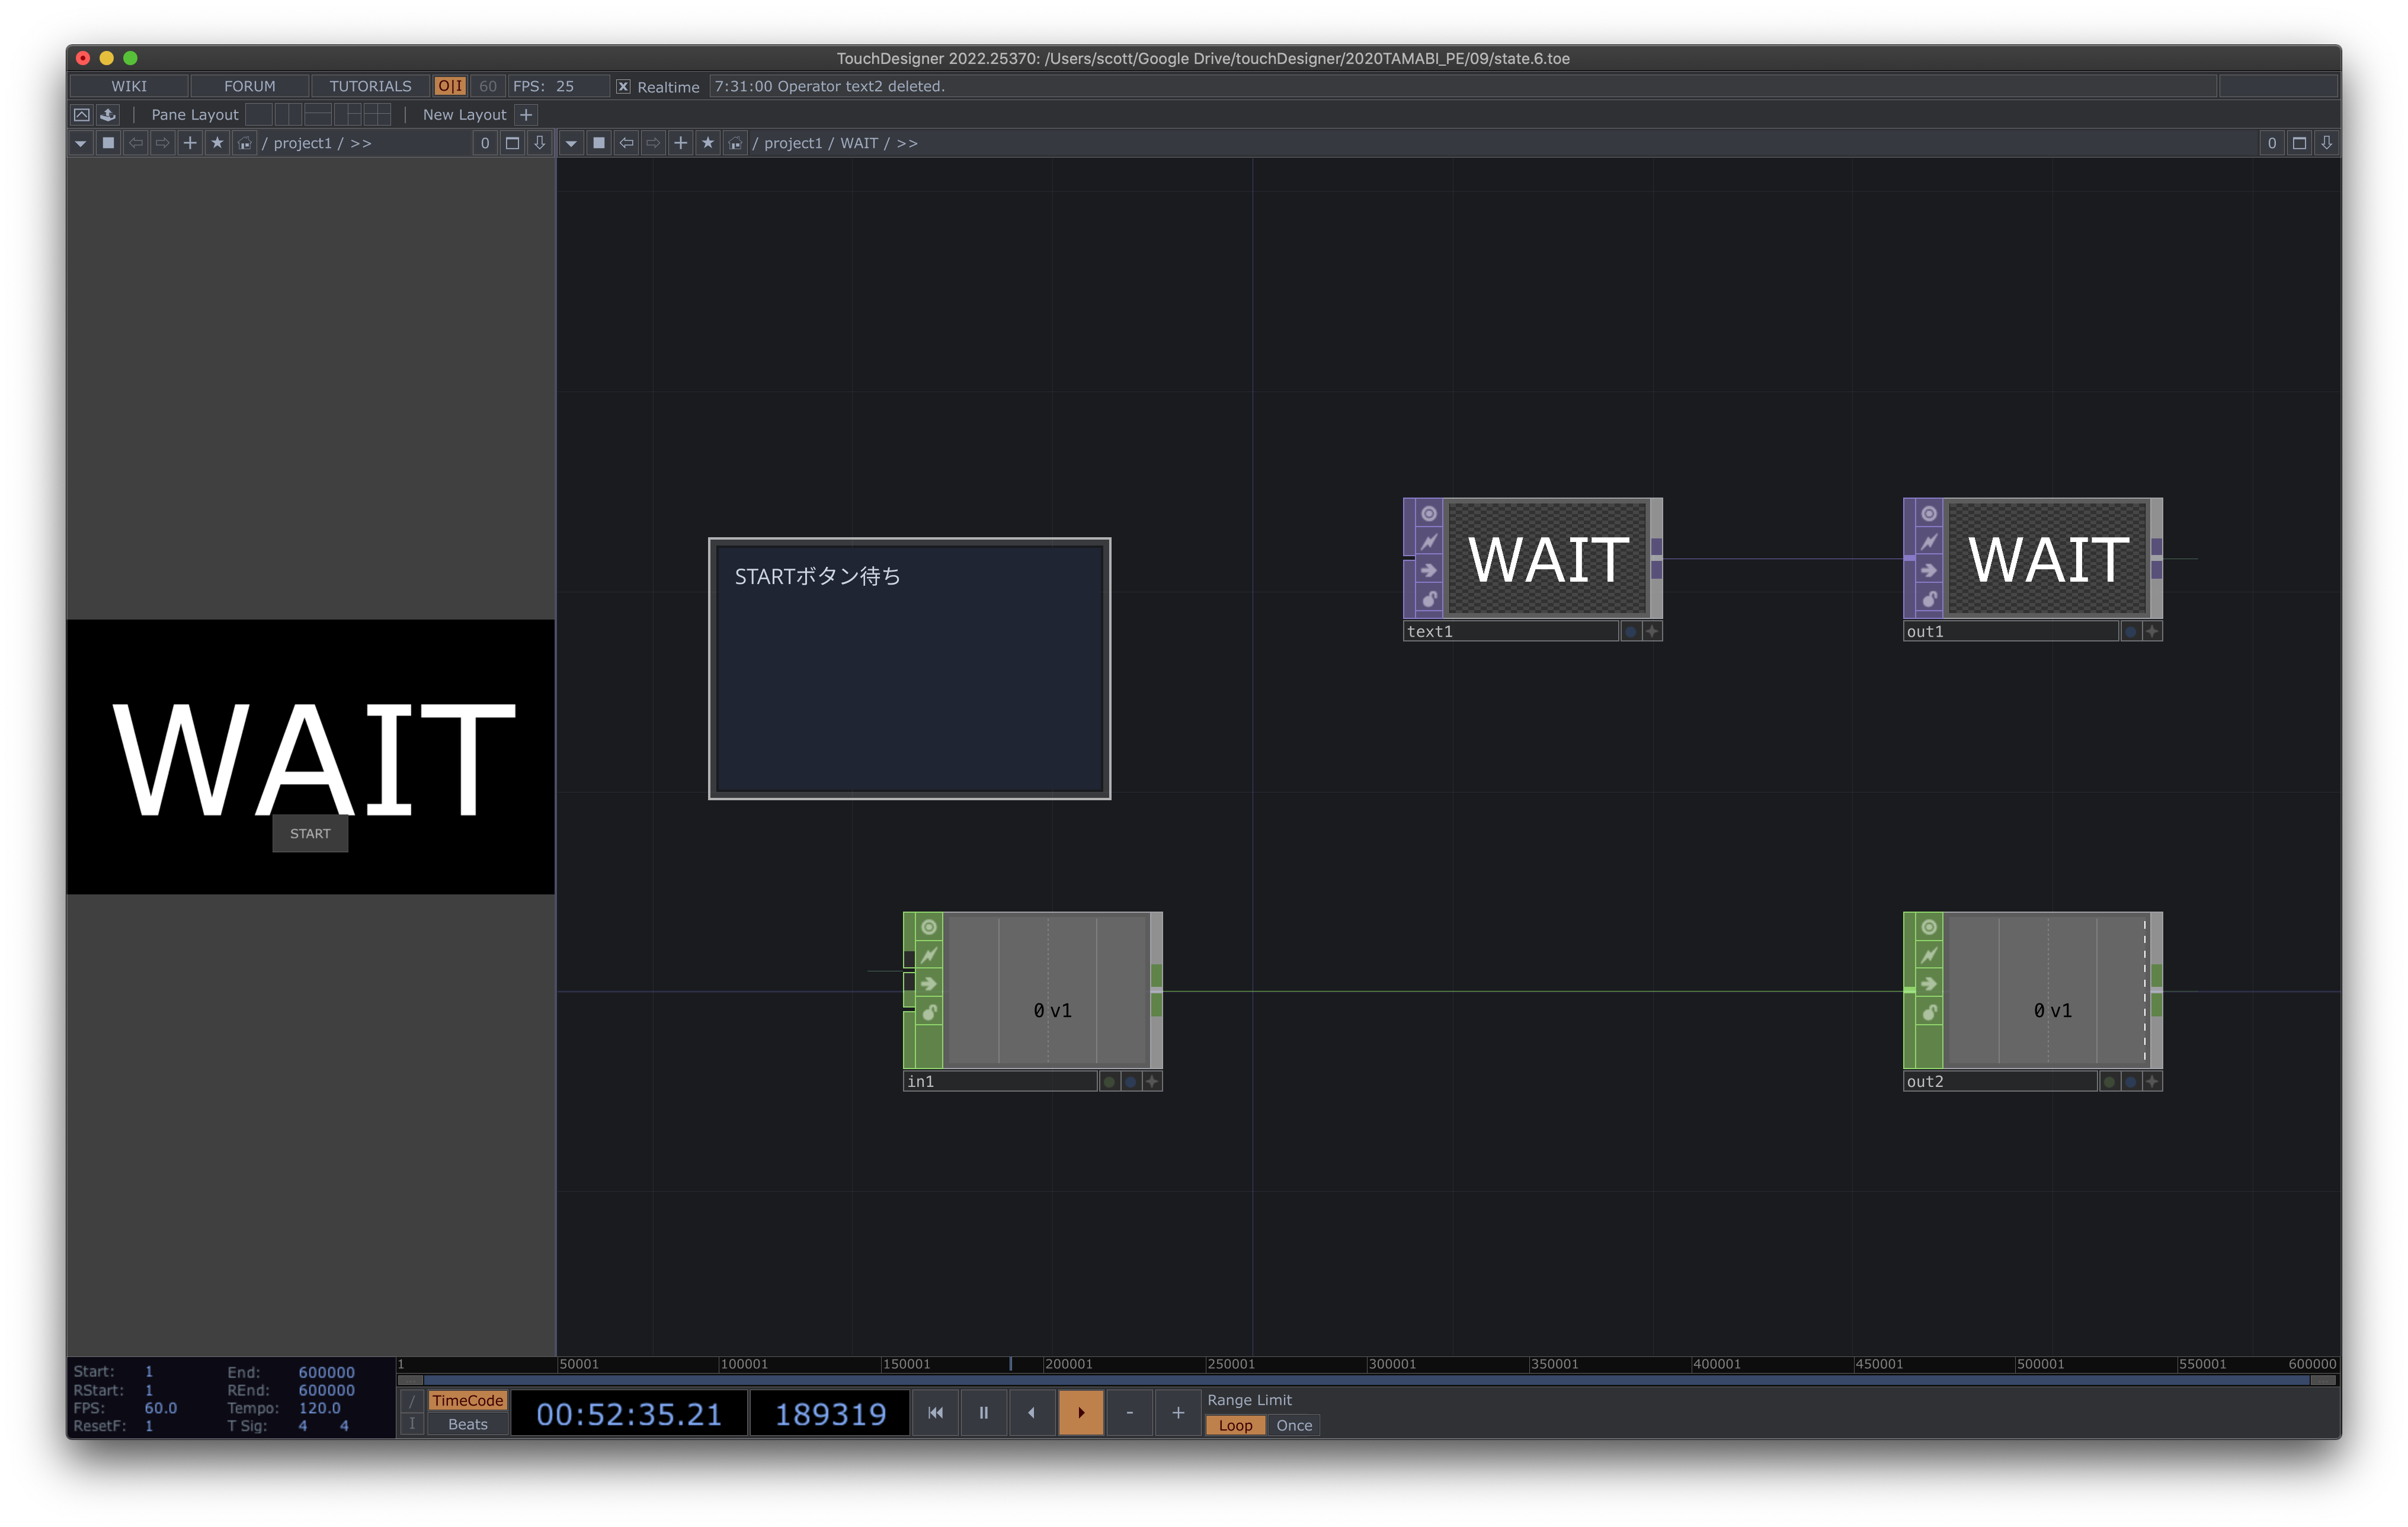Bookmark with star icon in left pane
This screenshot has width=2408, height=1527.
point(217,143)
